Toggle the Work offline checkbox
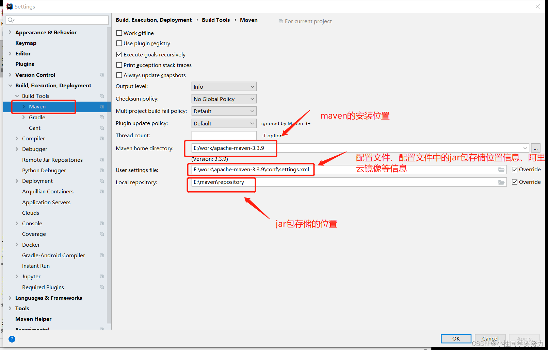The height and width of the screenshot is (350, 548). click(119, 33)
